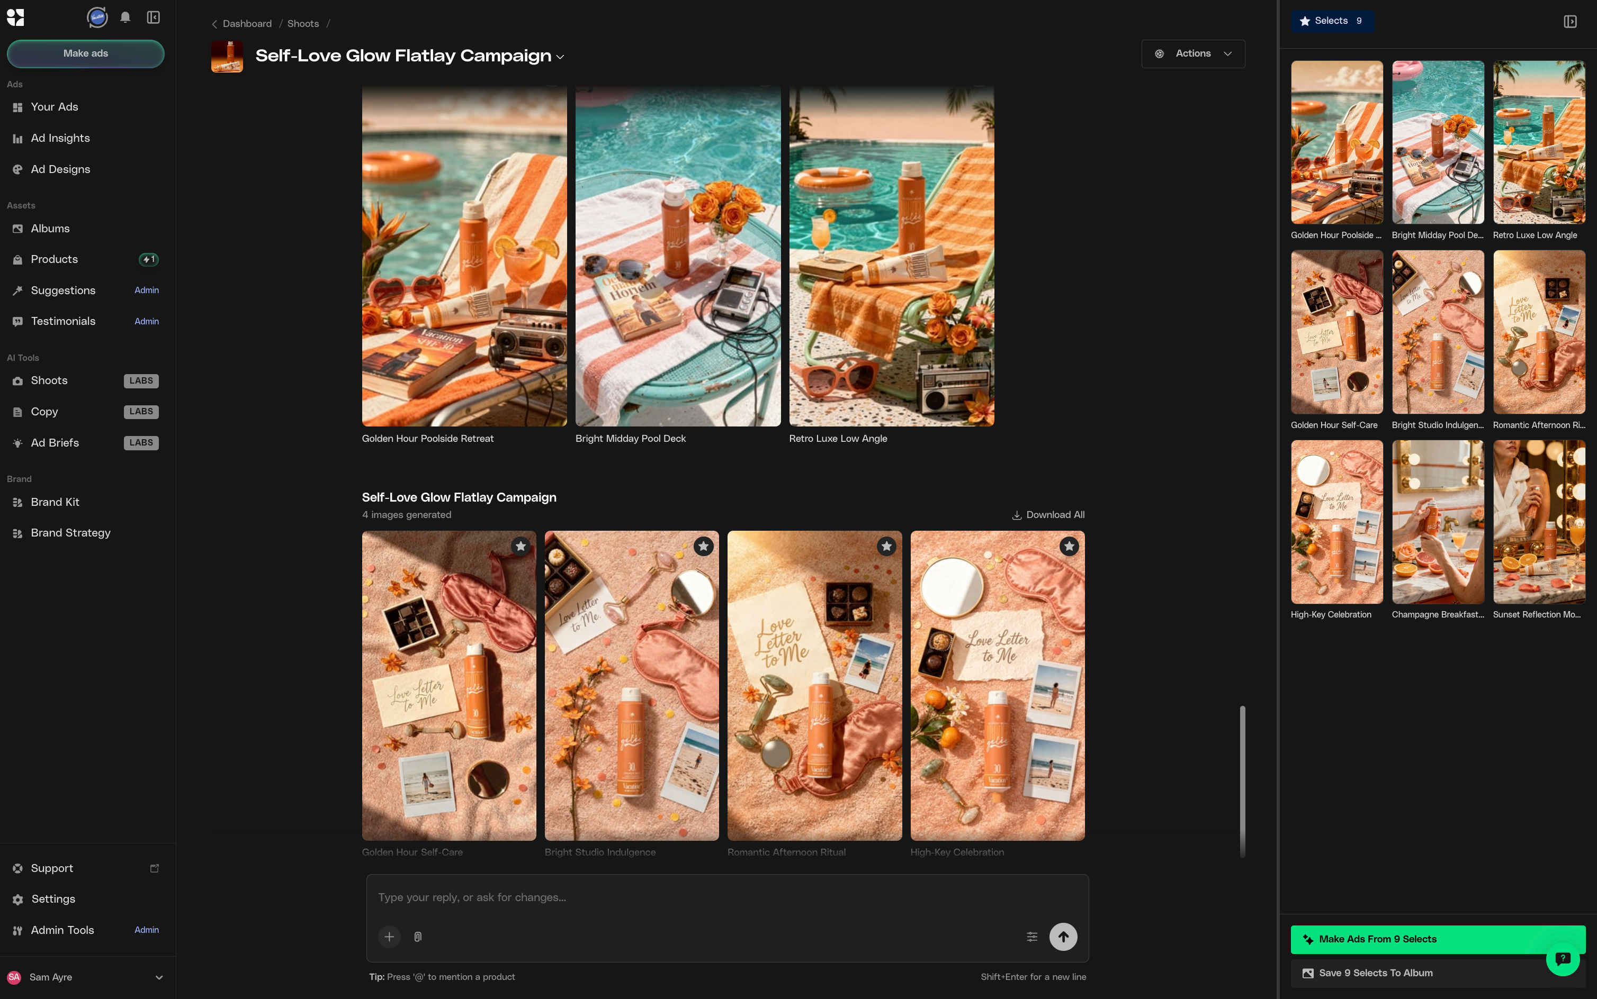
Task: Click the attachment paperclip icon
Action: (418, 936)
